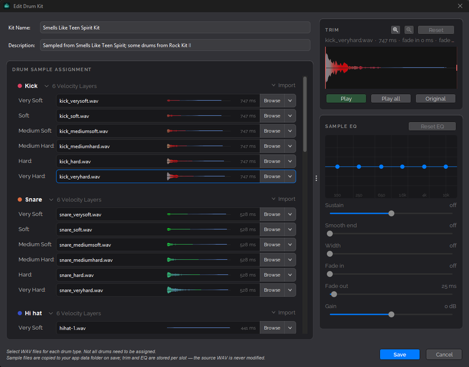Click the panel splitter dots handle
Viewport: 469px width, 367px height.
(316, 178)
